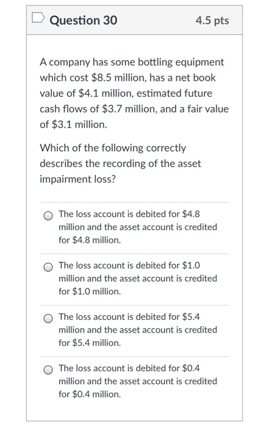Click the asset impairment loss prompt text
Screen dimensions: 269x428
point(120,163)
